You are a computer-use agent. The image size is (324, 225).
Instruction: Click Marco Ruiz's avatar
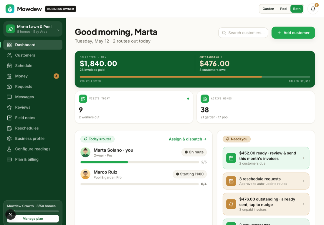click(x=85, y=174)
